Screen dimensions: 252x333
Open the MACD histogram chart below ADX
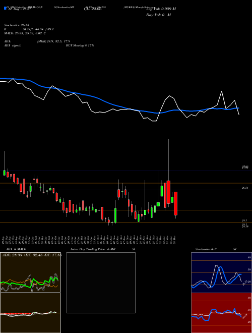click(30, 313)
